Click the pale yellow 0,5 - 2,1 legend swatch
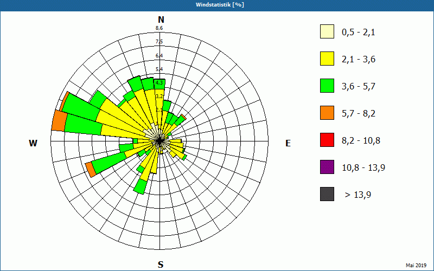This screenshot has height=271, width=434. point(327,31)
